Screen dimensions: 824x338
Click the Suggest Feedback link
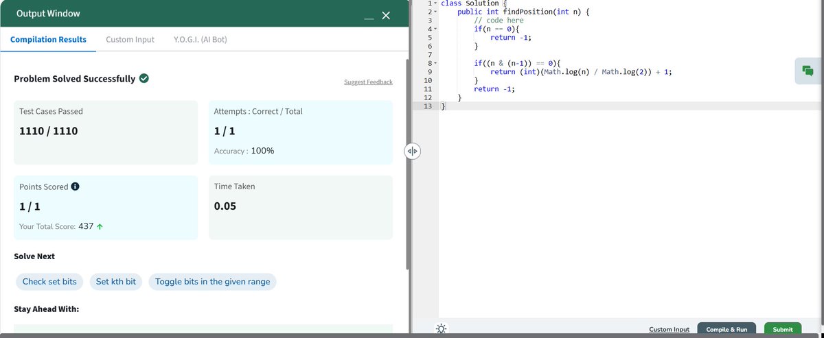point(368,82)
